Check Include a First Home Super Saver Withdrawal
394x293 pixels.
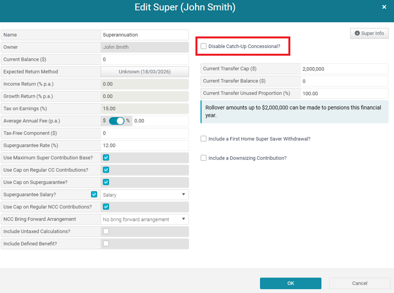click(204, 139)
